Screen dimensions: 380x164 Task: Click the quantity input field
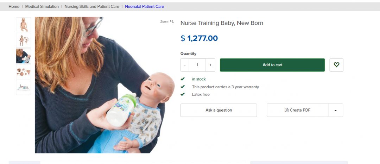[x=197, y=65]
